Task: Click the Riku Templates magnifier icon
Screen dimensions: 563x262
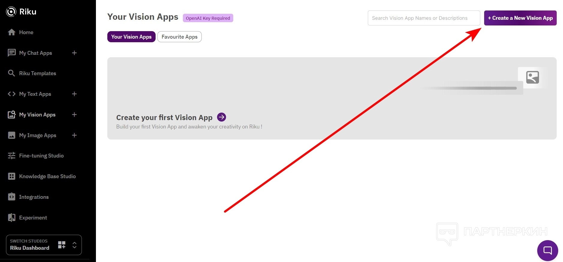Action: pyautogui.click(x=11, y=73)
